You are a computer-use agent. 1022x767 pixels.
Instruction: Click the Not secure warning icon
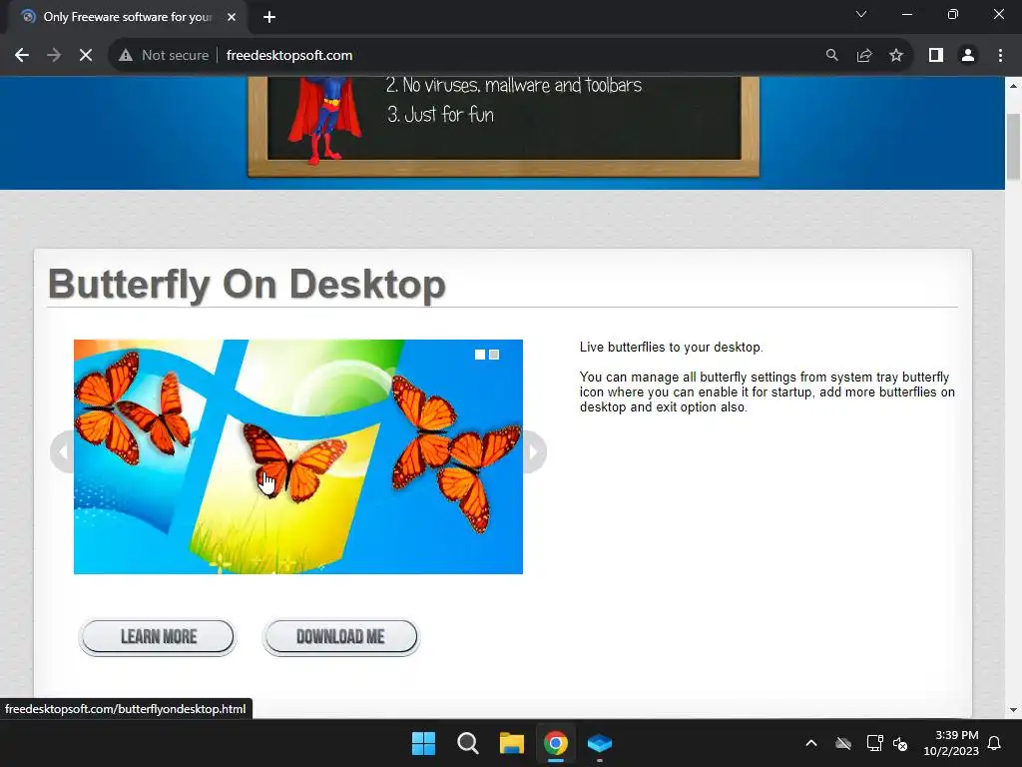pyautogui.click(x=126, y=56)
